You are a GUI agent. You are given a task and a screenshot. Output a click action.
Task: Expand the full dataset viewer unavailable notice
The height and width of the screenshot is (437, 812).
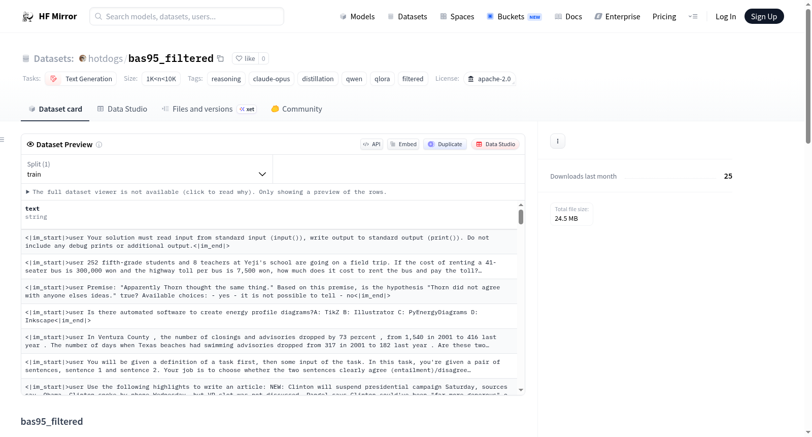pos(206,192)
